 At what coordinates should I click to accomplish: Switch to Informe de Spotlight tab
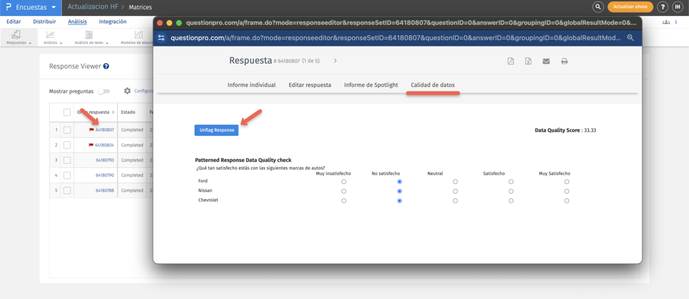click(371, 85)
